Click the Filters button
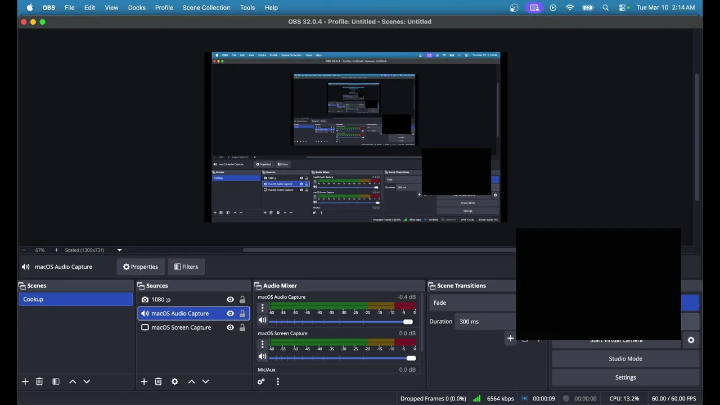This screenshot has height=405, width=720. click(x=186, y=267)
